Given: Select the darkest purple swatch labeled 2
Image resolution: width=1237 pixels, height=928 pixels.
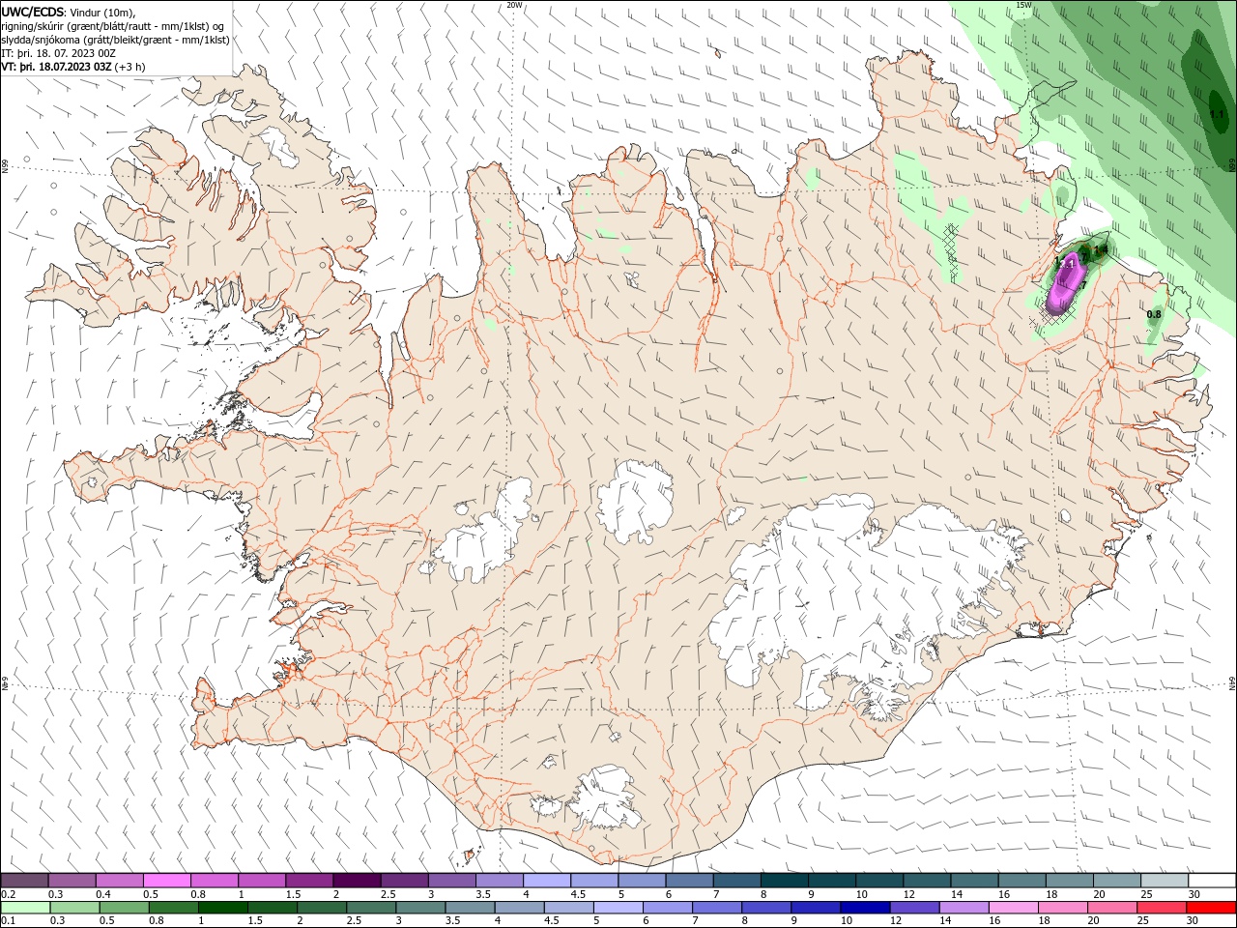Looking at the screenshot, I should (x=356, y=881).
